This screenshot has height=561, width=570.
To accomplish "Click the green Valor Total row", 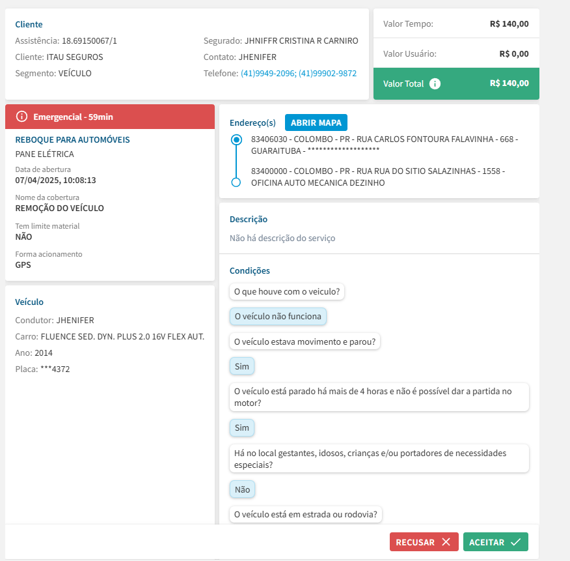I will (455, 84).
